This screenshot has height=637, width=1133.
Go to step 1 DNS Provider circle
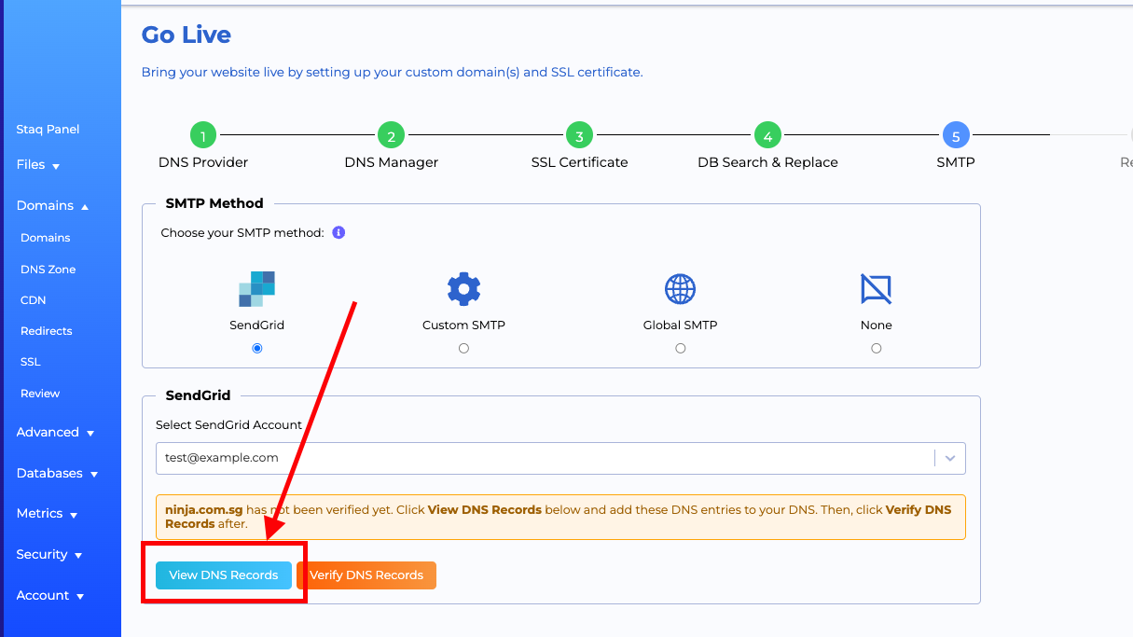click(x=203, y=135)
